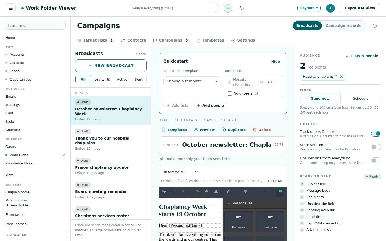Open the Prison chaplaincy update draft
The height and width of the screenshot is (241, 386).
[111, 167]
